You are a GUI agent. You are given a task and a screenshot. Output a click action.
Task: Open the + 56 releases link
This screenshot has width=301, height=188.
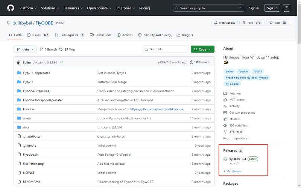coord(233,171)
